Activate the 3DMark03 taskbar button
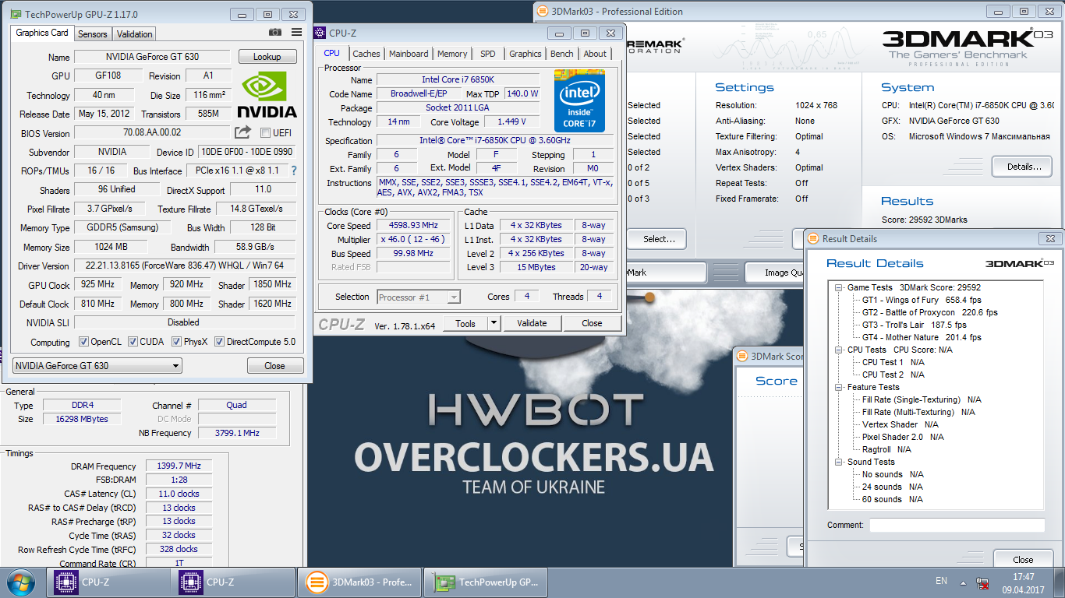Screen dimensions: 1065x598 point(359,582)
